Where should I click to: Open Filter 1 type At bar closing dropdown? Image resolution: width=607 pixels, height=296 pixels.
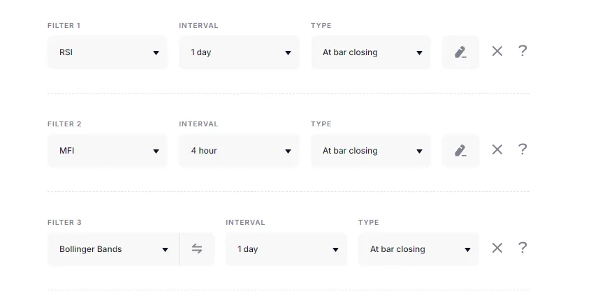click(371, 52)
